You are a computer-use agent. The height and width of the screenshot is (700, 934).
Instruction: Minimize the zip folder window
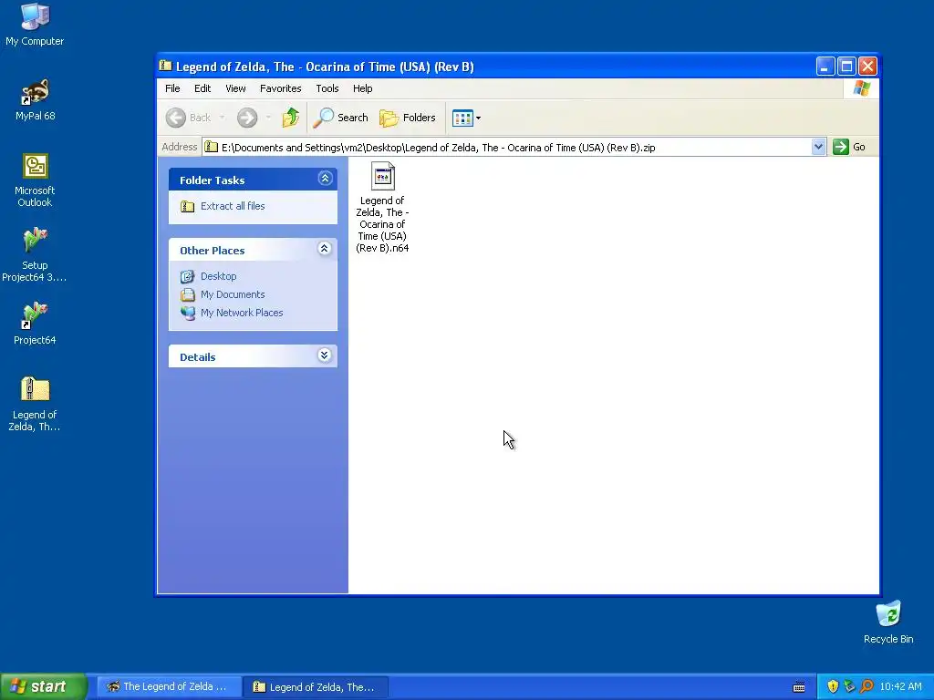pos(825,66)
